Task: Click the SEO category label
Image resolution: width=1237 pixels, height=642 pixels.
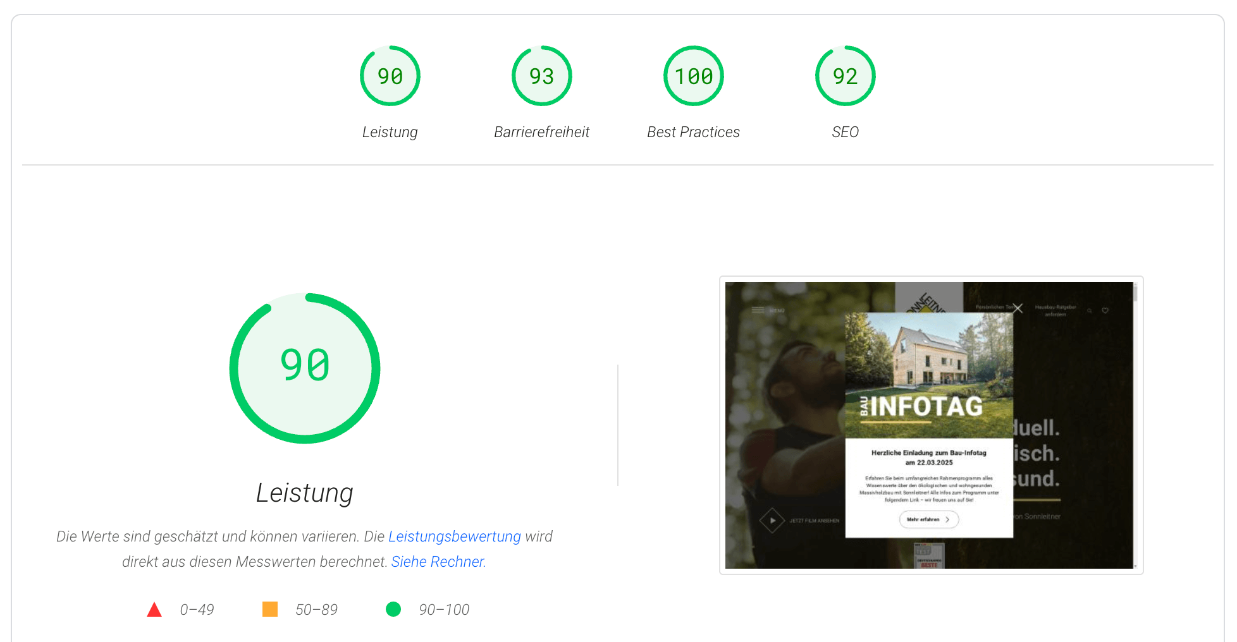Action: click(845, 132)
